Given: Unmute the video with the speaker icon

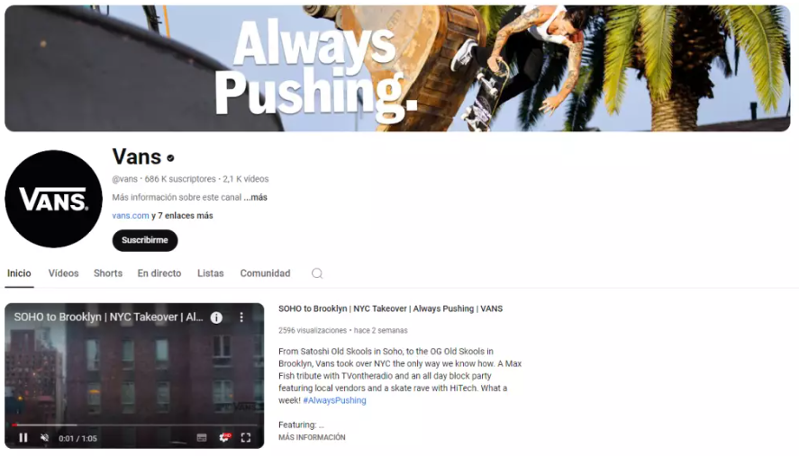Looking at the screenshot, I should 45,438.
